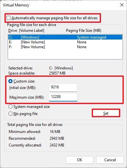Image resolution: width=127 pixels, height=168 pixels.
Task: Click the System managed size label
Action: pyautogui.click(x=31, y=107)
